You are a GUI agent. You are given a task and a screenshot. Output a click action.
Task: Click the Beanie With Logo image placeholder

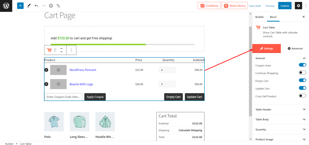coord(58,84)
